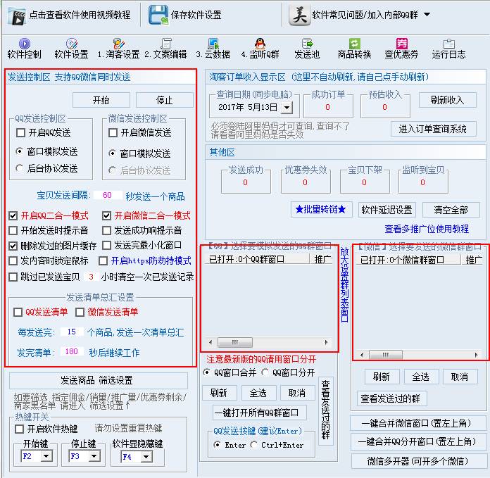
Task: Open 商品转换 toolbar icon
Action: tap(354, 44)
